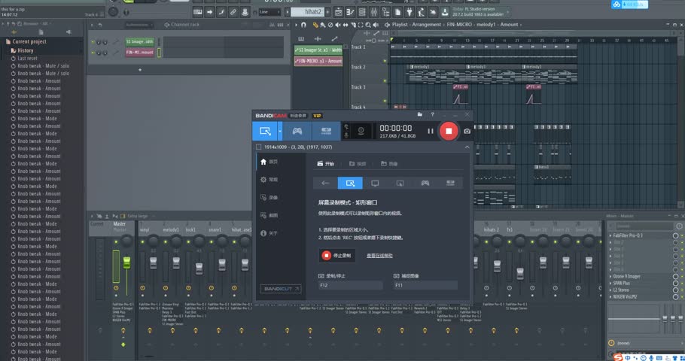
Task: Select the FIN-MICRO channel in the channel rack
Action: (139, 53)
